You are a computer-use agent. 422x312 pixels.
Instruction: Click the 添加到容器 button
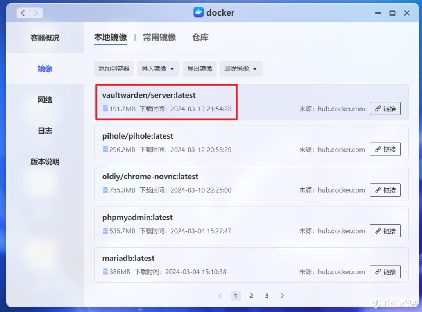[114, 69]
